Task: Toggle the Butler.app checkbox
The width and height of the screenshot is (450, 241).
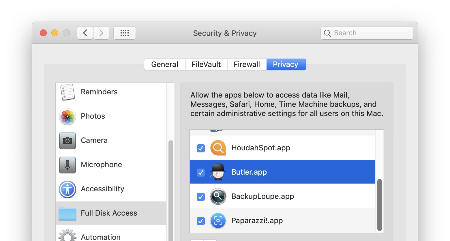Action: pyautogui.click(x=201, y=172)
